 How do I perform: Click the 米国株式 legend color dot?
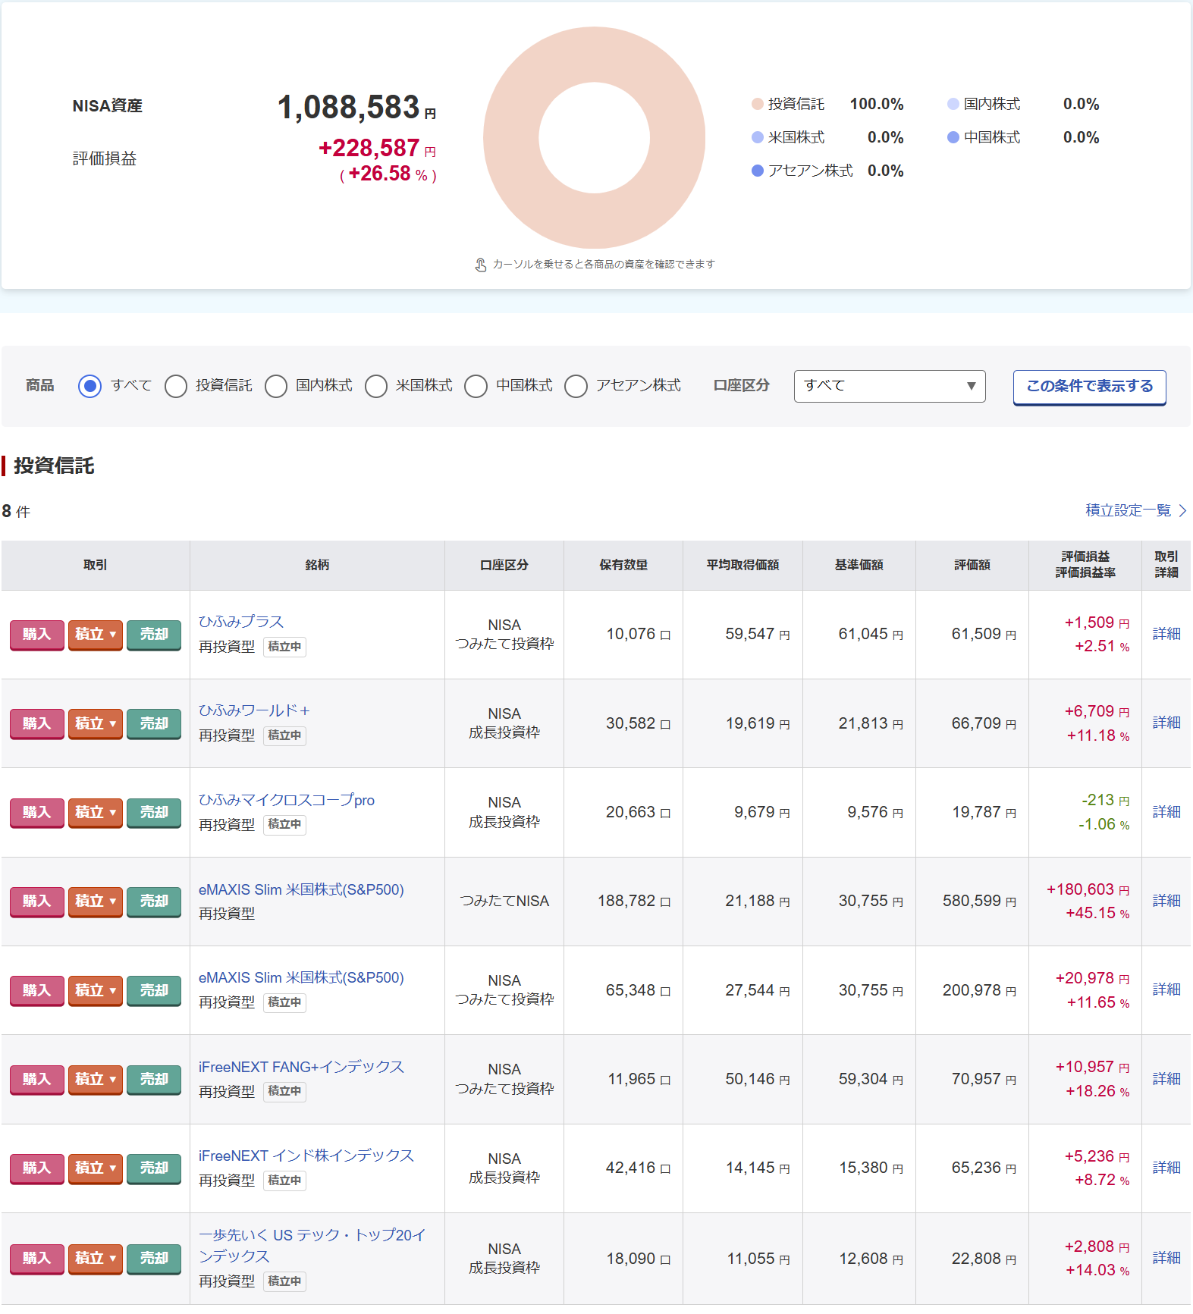[x=757, y=138]
